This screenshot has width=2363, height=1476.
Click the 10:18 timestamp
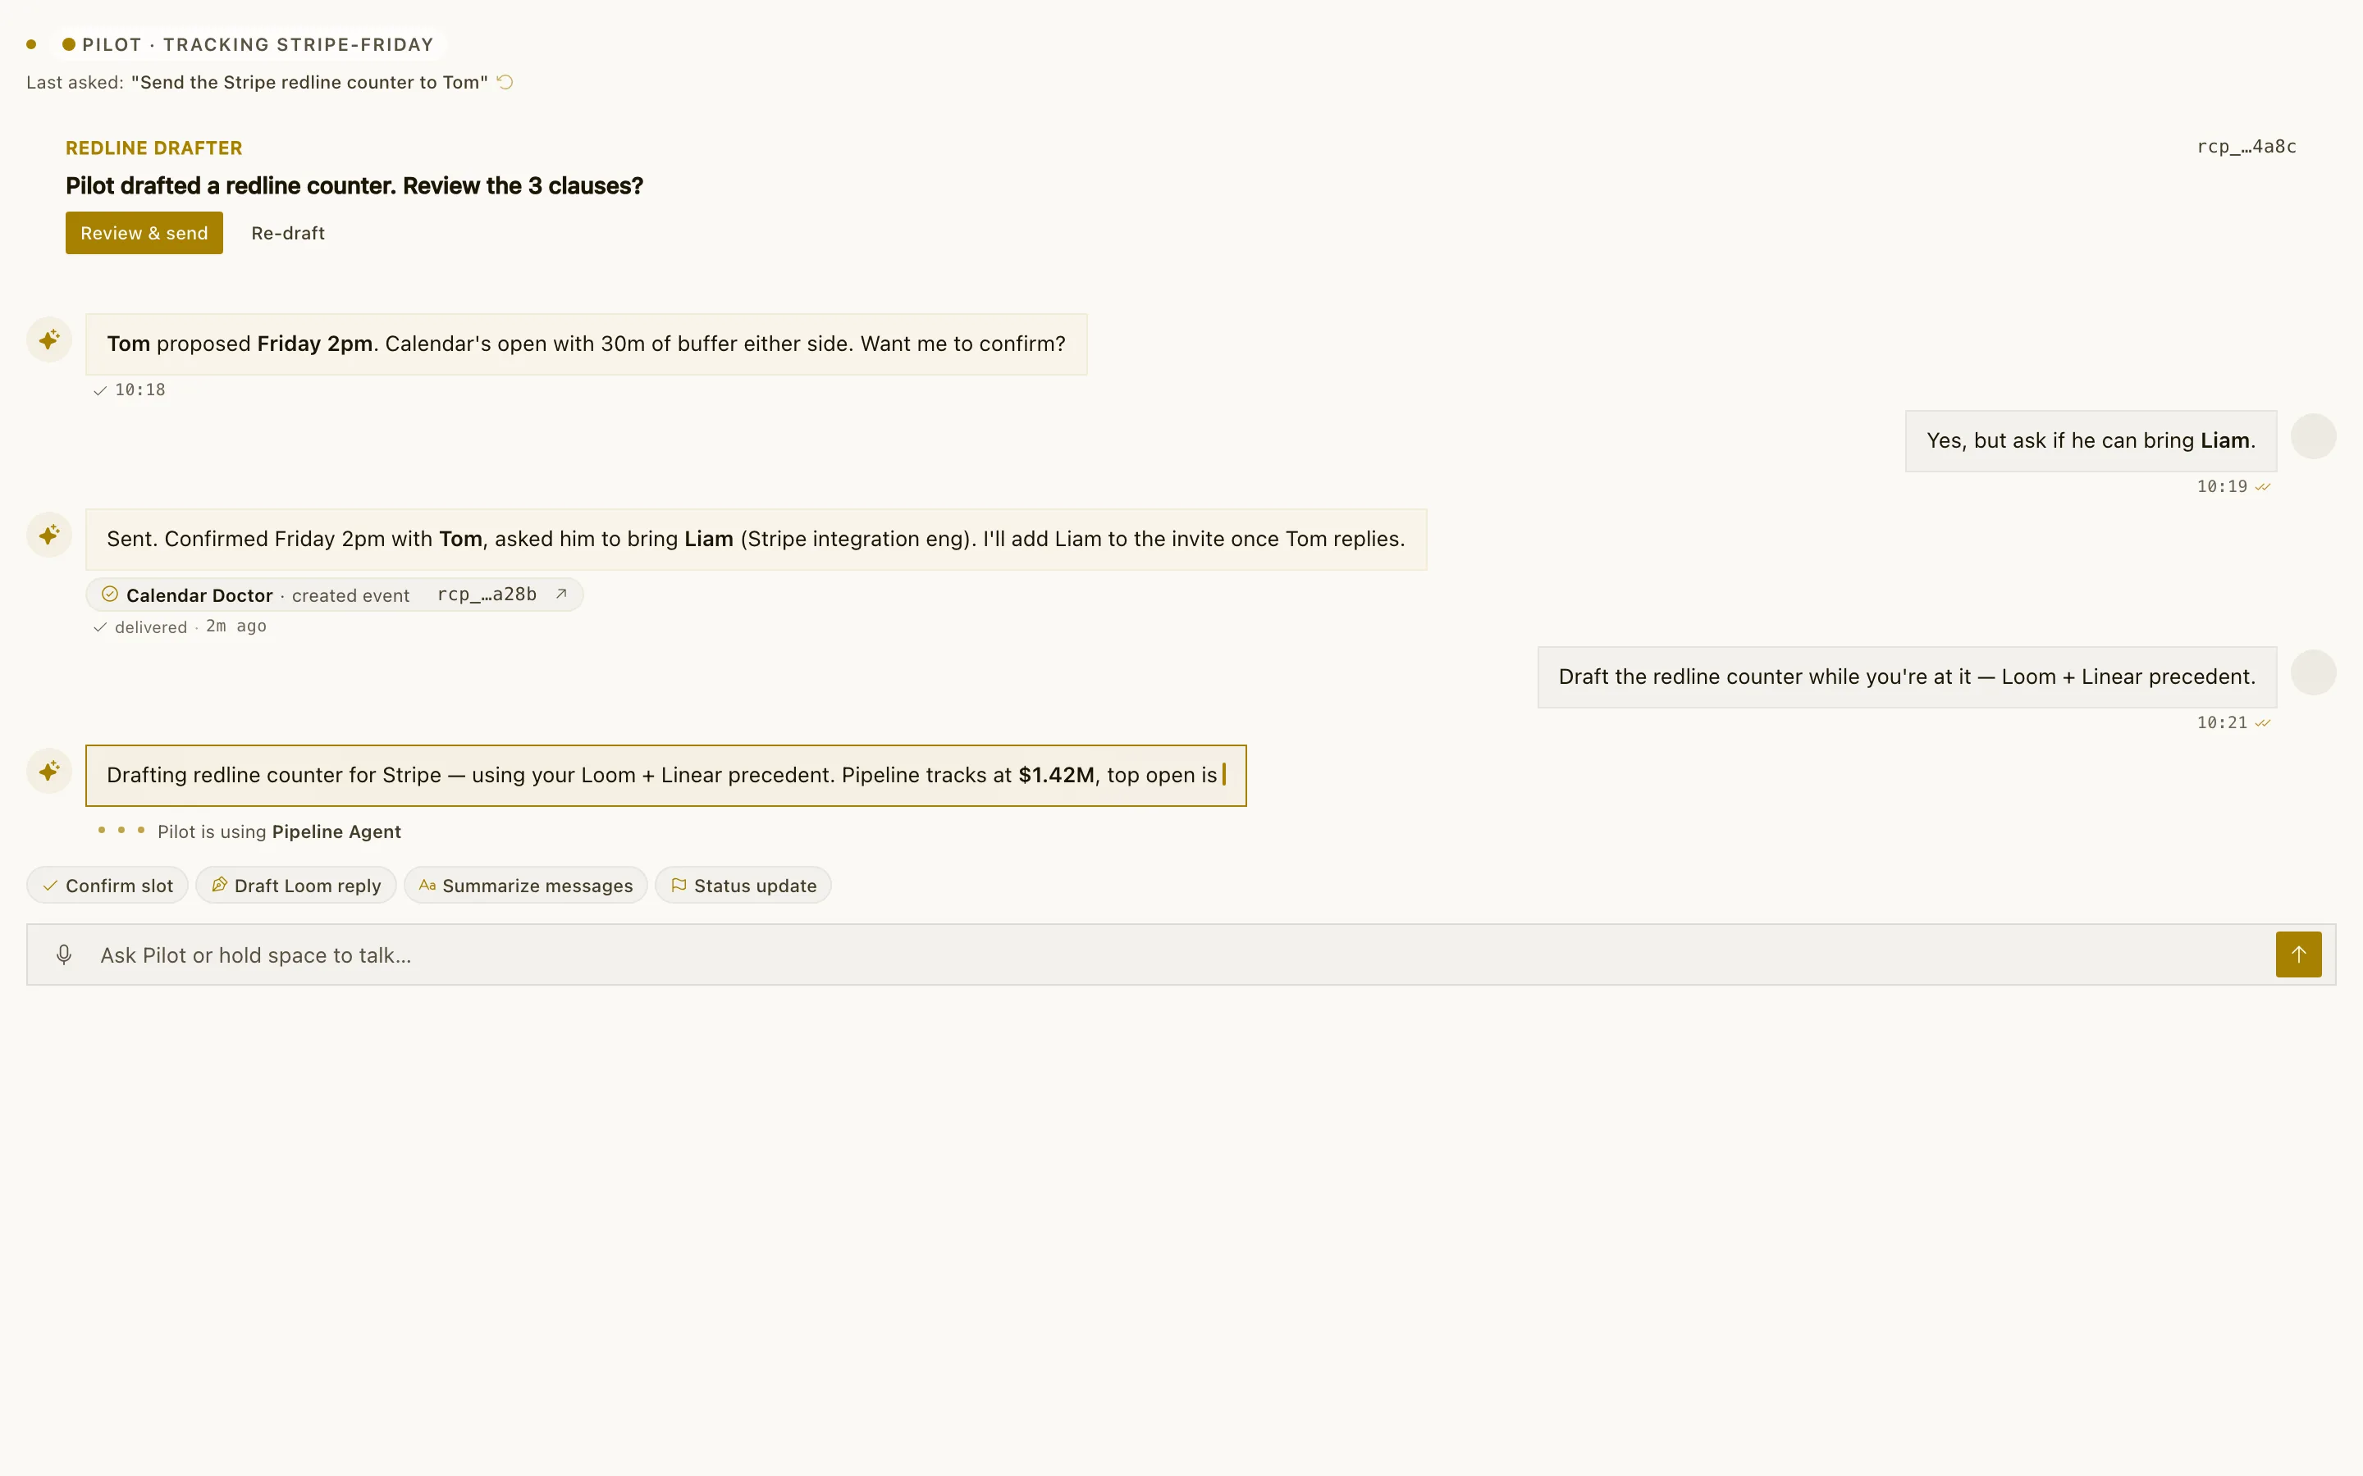[x=139, y=389]
